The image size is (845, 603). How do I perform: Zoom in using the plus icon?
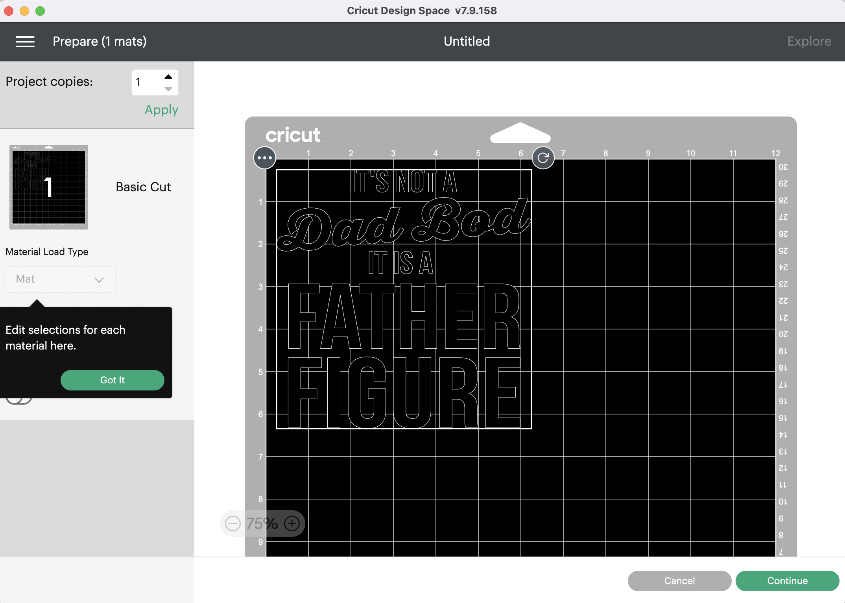292,523
